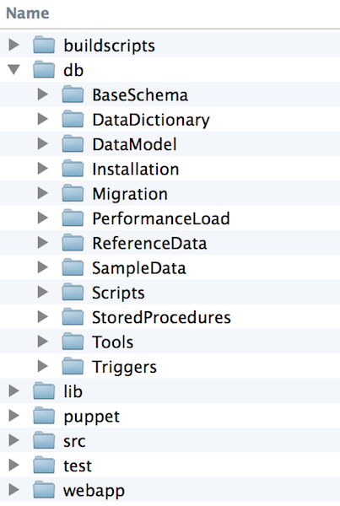Select the PerformanceLoad folder name
The height and width of the screenshot is (506, 340).
click(x=161, y=218)
